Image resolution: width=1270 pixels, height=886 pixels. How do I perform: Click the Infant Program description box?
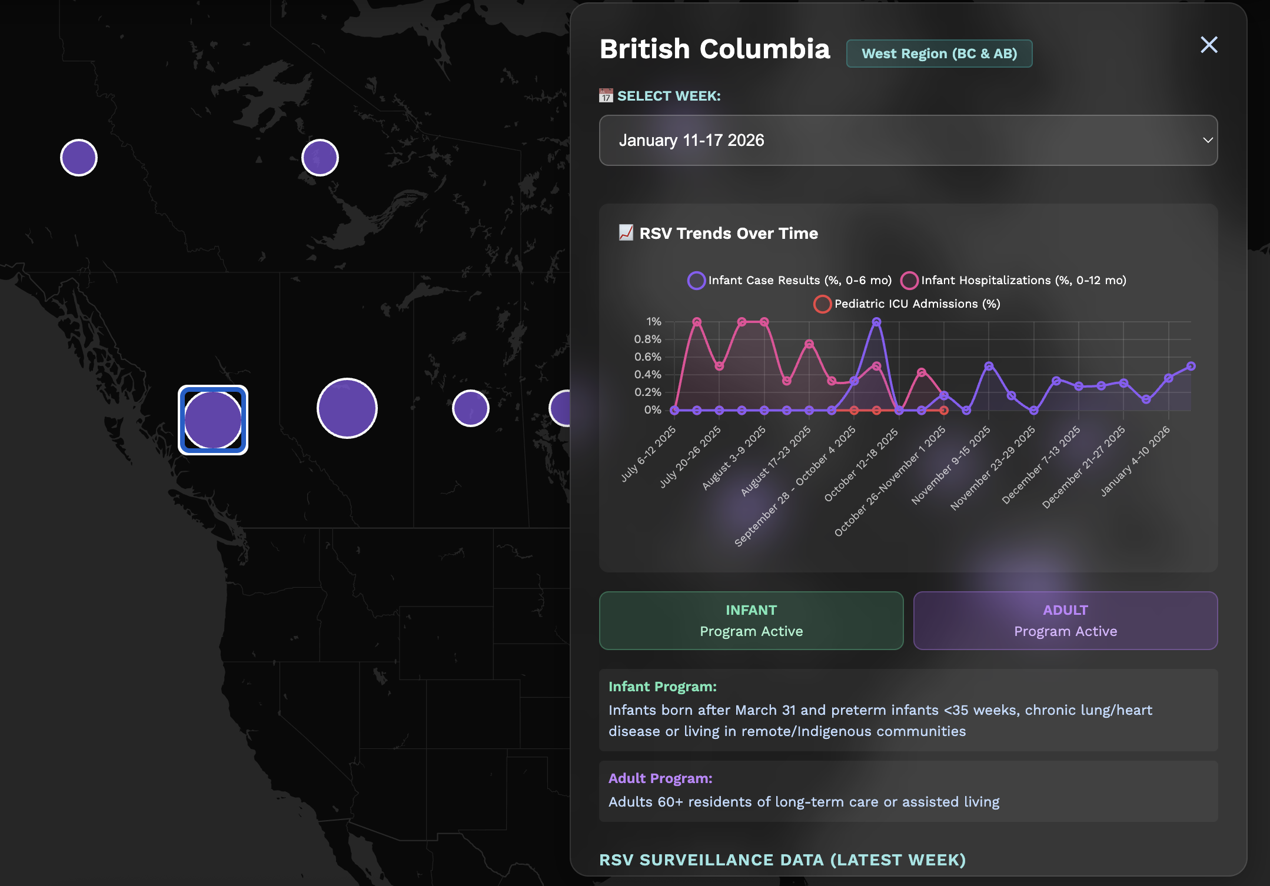coord(907,710)
